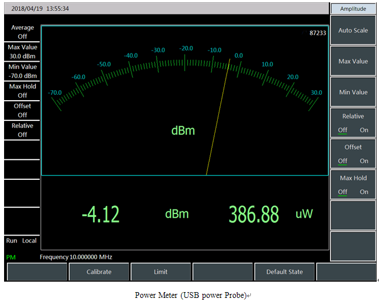Select the Amplitude menu header
This screenshot has width=379, height=302.
(353, 9)
